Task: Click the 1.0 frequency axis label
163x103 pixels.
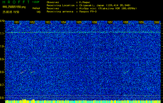Action: coord(2,47)
